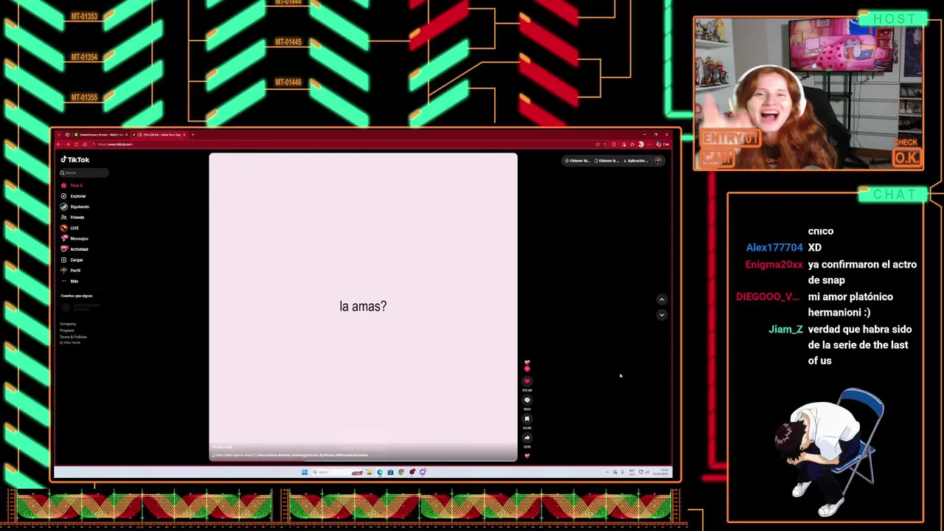Click the TikTok Buscar search field

(x=84, y=173)
